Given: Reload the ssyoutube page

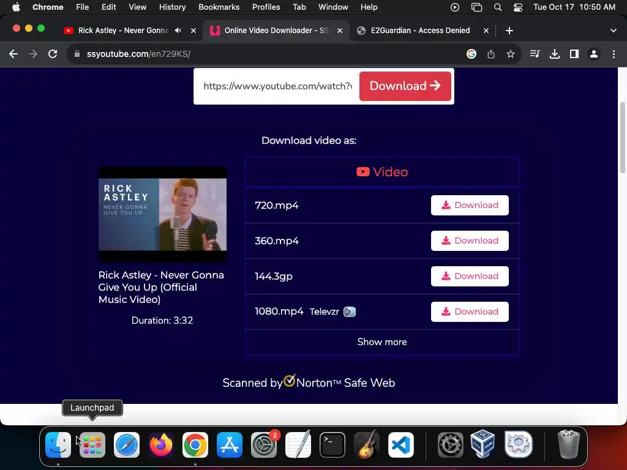Looking at the screenshot, I should (x=53, y=54).
